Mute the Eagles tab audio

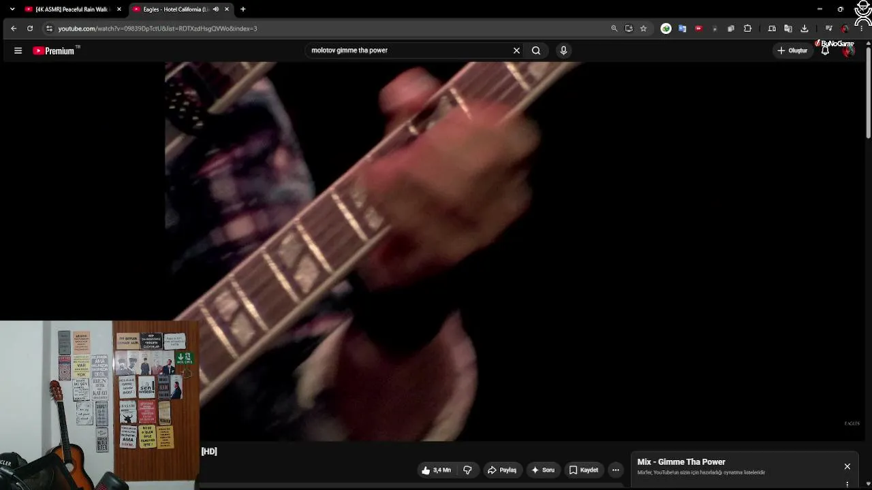[216, 10]
